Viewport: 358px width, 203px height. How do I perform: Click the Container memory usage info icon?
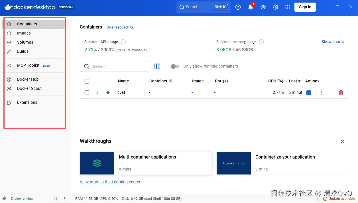click(261, 42)
